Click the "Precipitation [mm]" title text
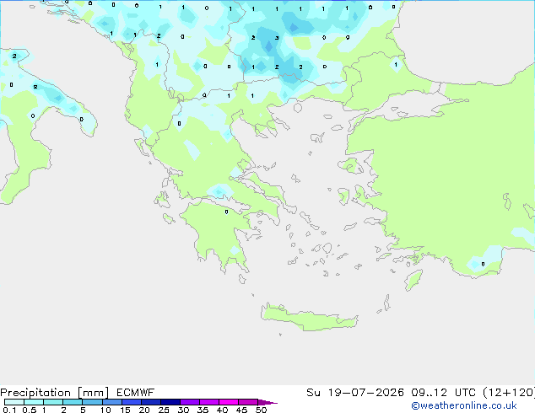The width and height of the screenshot is (535, 413). point(55,393)
